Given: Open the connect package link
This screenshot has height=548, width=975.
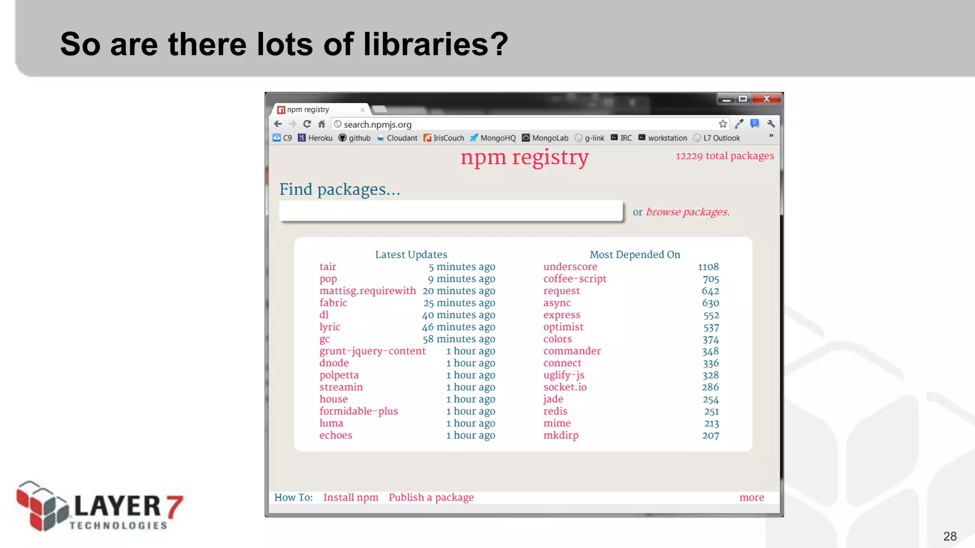Looking at the screenshot, I should click(x=562, y=363).
